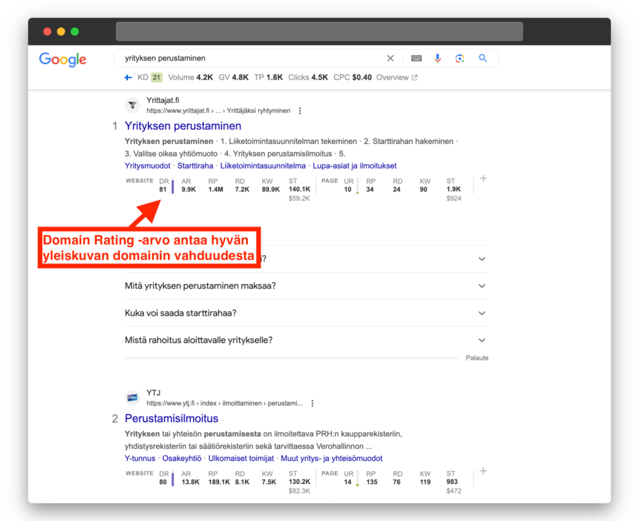Viewport: 639px width, 521px height.
Task: Click the blue plus icon beside KD
Action: tap(128, 77)
